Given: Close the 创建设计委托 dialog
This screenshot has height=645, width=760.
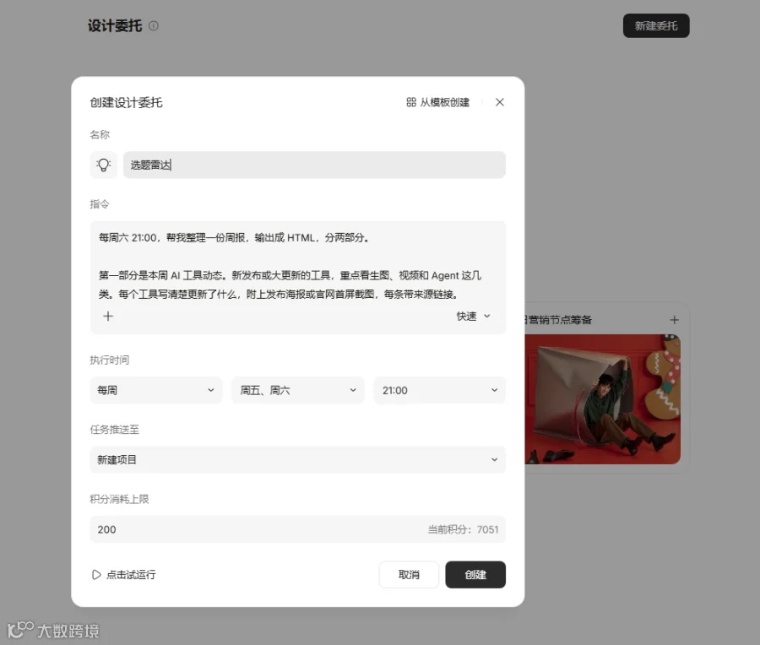Looking at the screenshot, I should coord(500,102).
